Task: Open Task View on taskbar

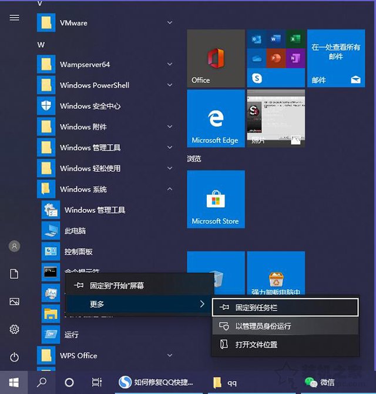Action: [97, 382]
